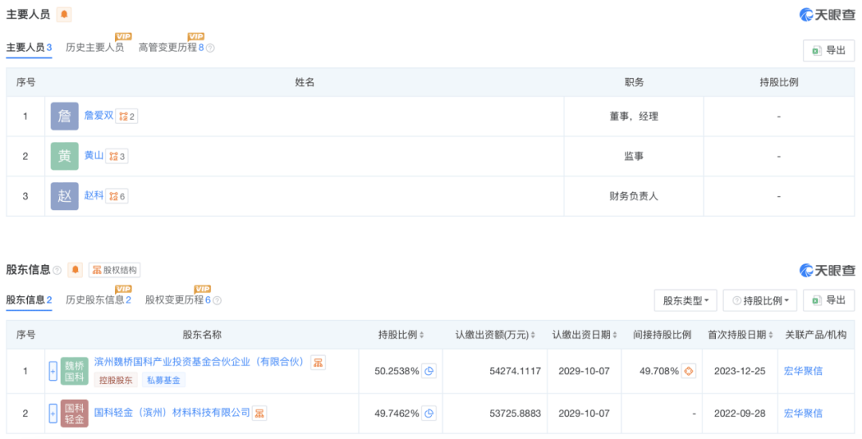Viewport: 862px width, 439px height.
Task: Click the pie chart icon next to 49.7462%
Action: [429, 413]
